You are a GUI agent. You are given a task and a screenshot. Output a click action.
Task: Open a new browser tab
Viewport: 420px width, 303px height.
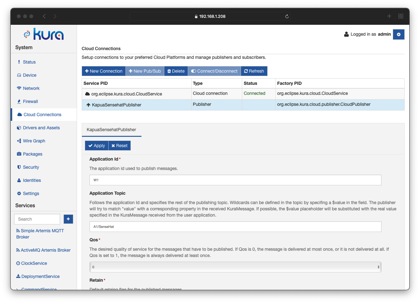[389, 16]
